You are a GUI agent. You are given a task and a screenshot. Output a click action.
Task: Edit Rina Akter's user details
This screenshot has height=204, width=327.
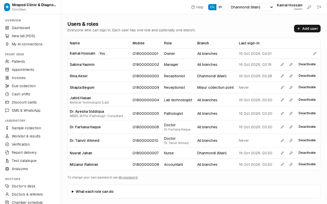(282, 76)
